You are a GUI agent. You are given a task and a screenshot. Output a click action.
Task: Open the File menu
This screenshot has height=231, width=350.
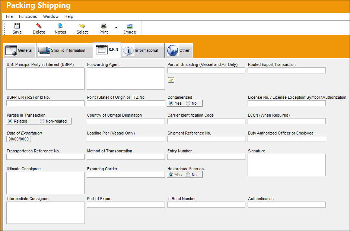coord(9,16)
